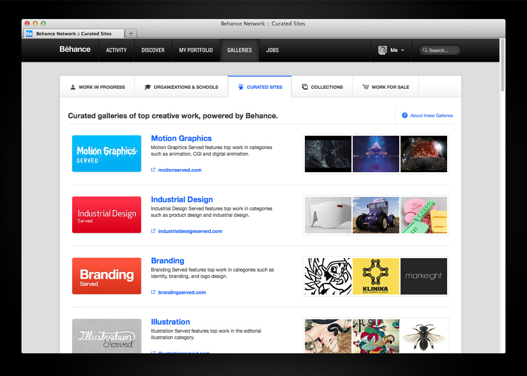Click the Work in Progress cone icon
The height and width of the screenshot is (376, 527).
[73, 87]
